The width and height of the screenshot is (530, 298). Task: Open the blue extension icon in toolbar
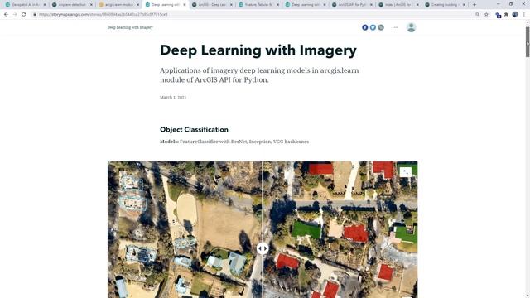click(499, 15)
